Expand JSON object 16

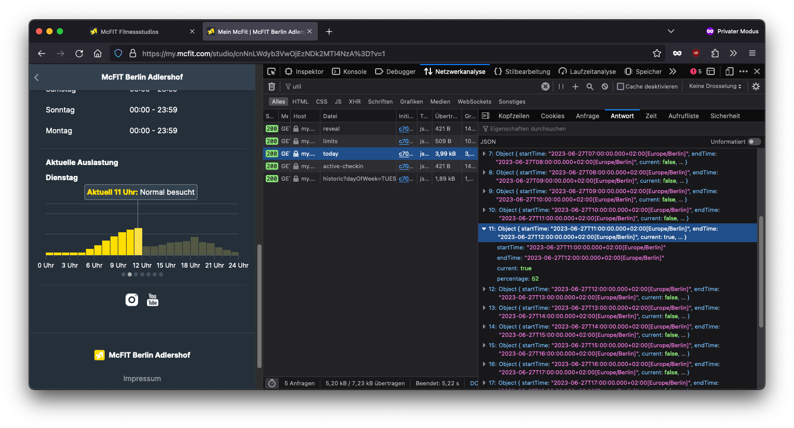[x=484, y=364]
